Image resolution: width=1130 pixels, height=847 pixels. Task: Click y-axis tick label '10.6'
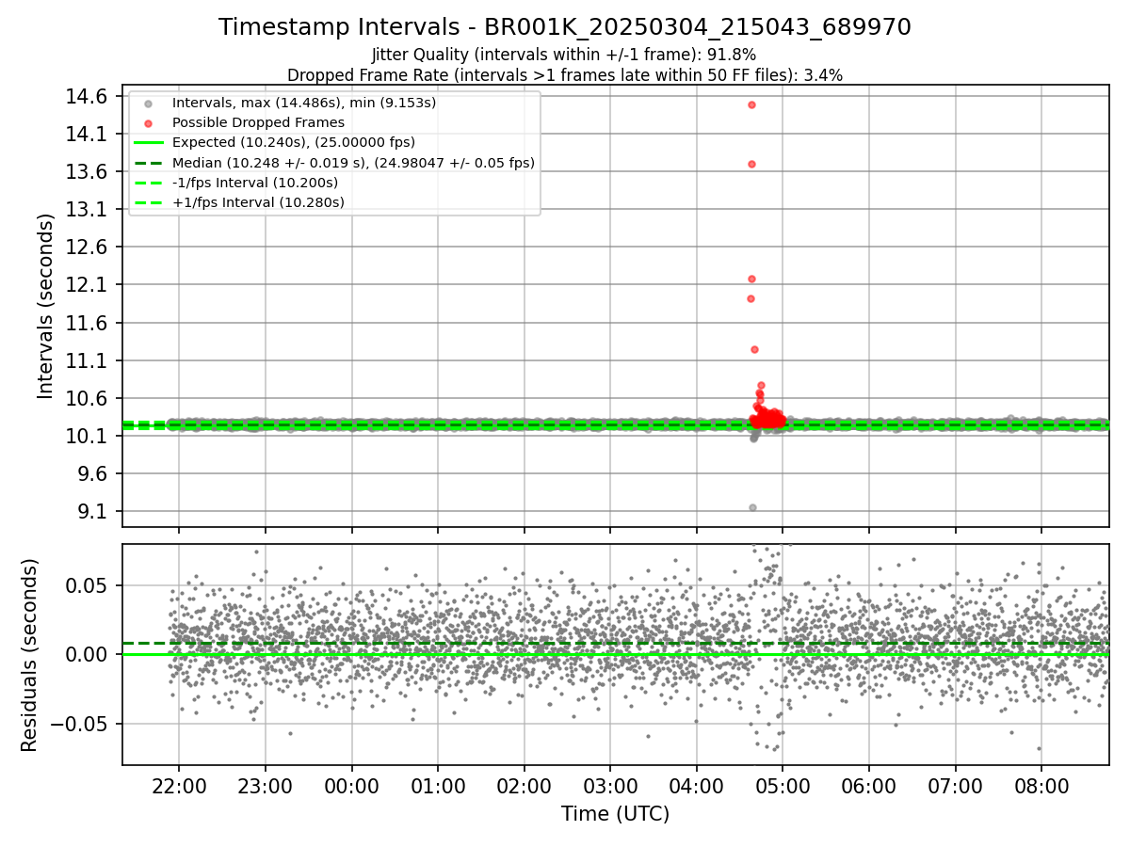point(88,398)
